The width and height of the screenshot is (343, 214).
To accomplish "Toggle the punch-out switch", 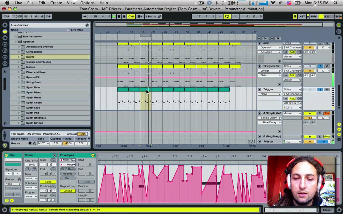I will coord(235,16).
